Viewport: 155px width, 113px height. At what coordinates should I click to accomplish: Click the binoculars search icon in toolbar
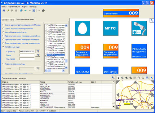(4, 11)
